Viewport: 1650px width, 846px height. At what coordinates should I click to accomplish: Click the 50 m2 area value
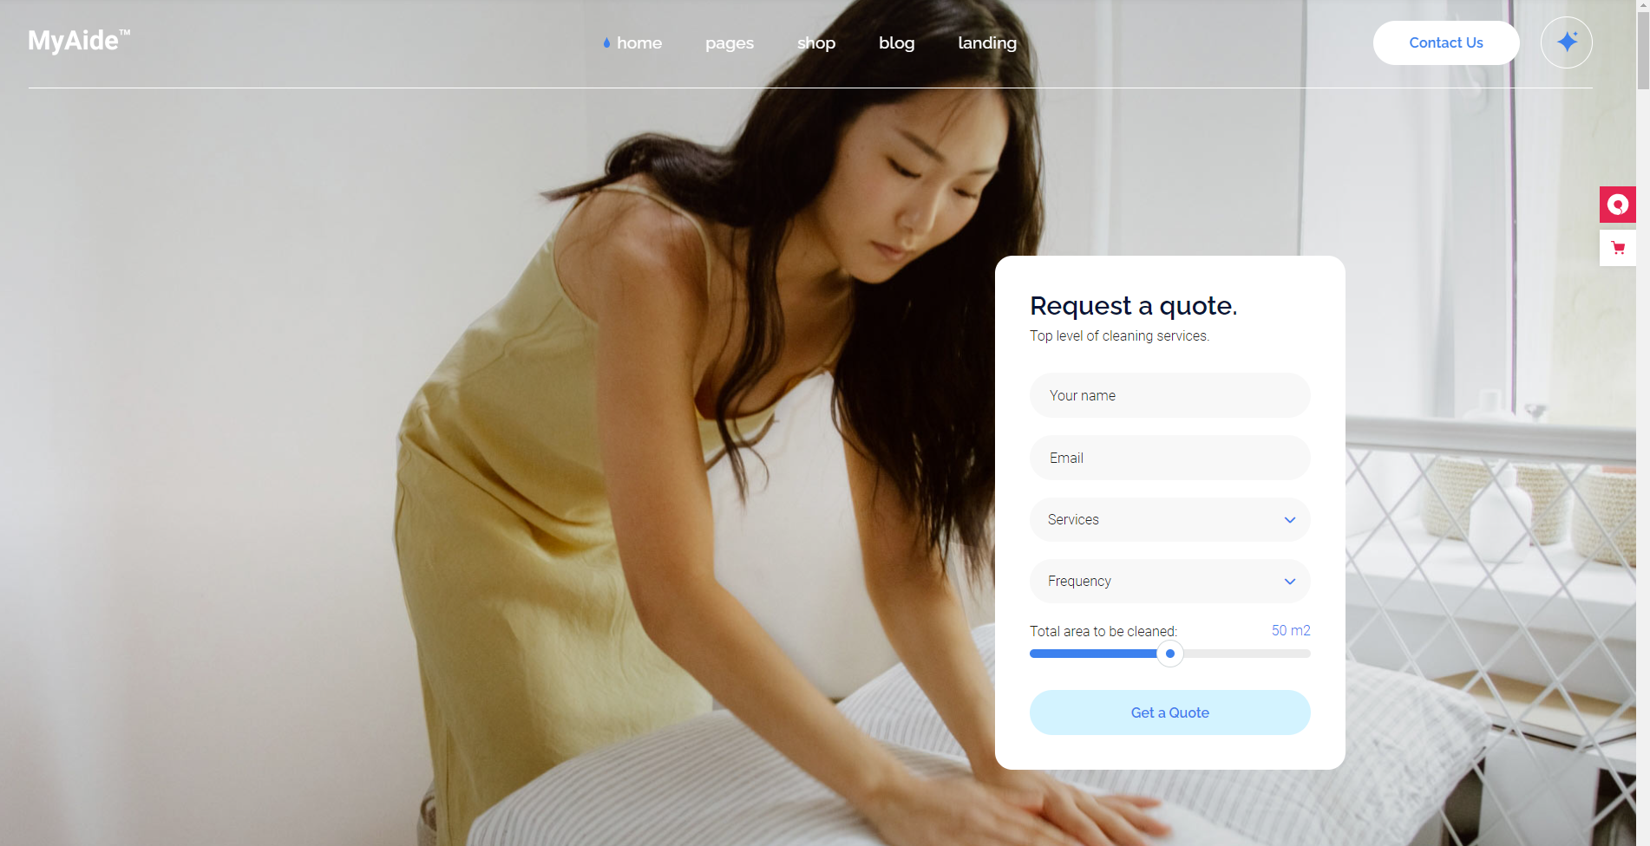pyautogui.click(x=1290, y=630)
